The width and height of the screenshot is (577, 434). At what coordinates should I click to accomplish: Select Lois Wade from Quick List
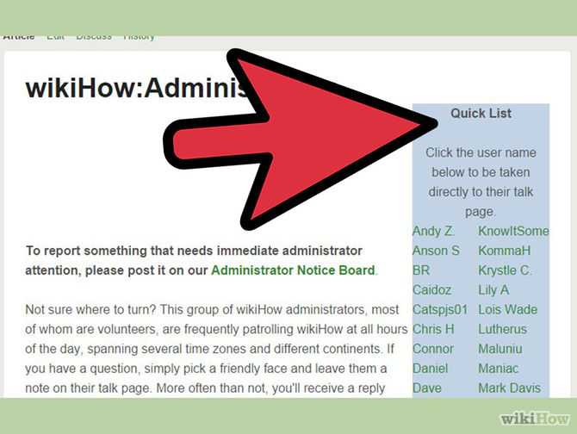click(507, 310)
